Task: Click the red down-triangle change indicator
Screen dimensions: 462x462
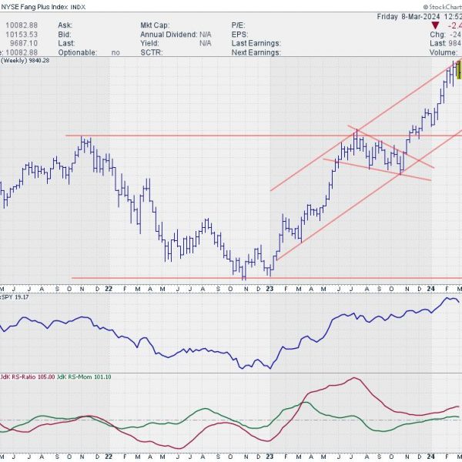Action: point(435,25)
